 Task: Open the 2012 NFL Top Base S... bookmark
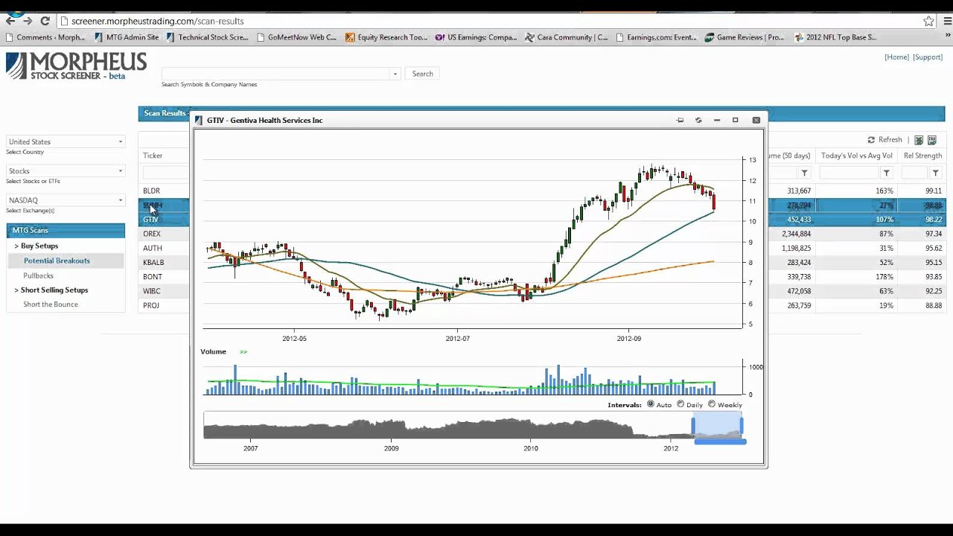pos(835,37)
